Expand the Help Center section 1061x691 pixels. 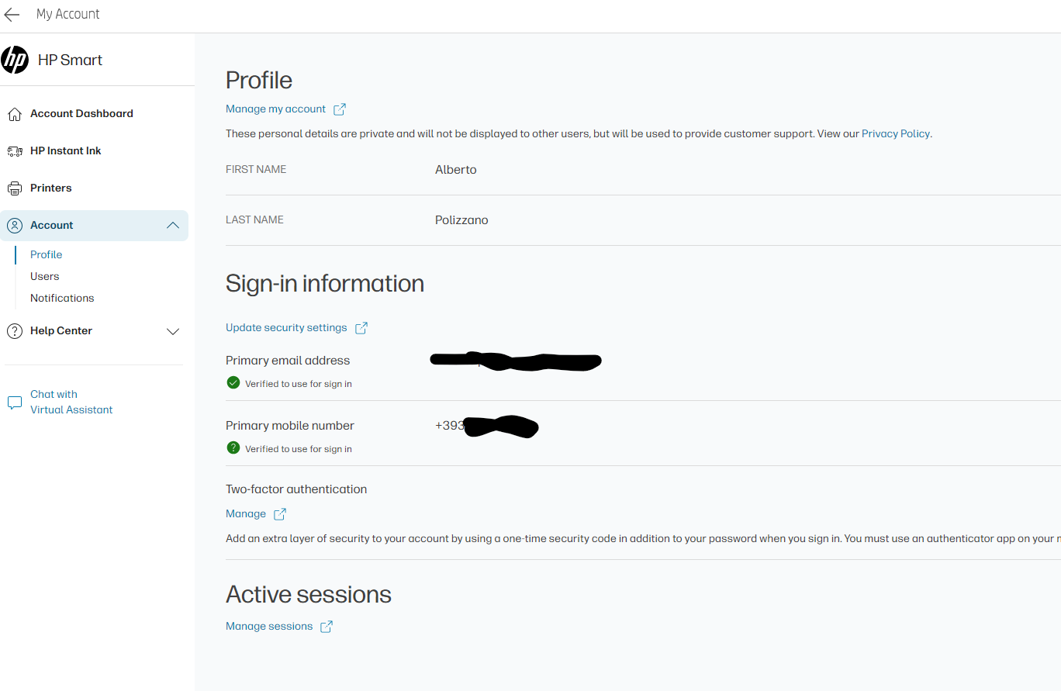pyautogui.click(x=173, y=330)
